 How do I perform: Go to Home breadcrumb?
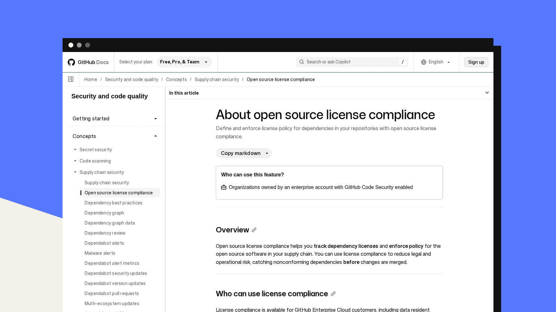tap(91, 79)
